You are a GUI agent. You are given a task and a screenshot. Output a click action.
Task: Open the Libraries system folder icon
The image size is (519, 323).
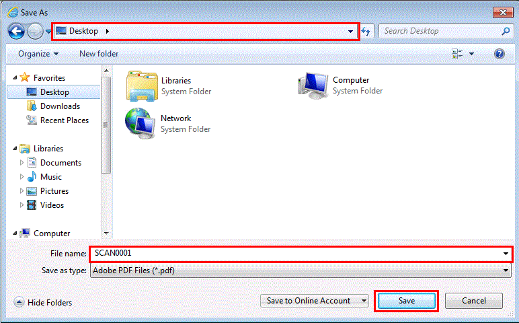click(141, 85)
